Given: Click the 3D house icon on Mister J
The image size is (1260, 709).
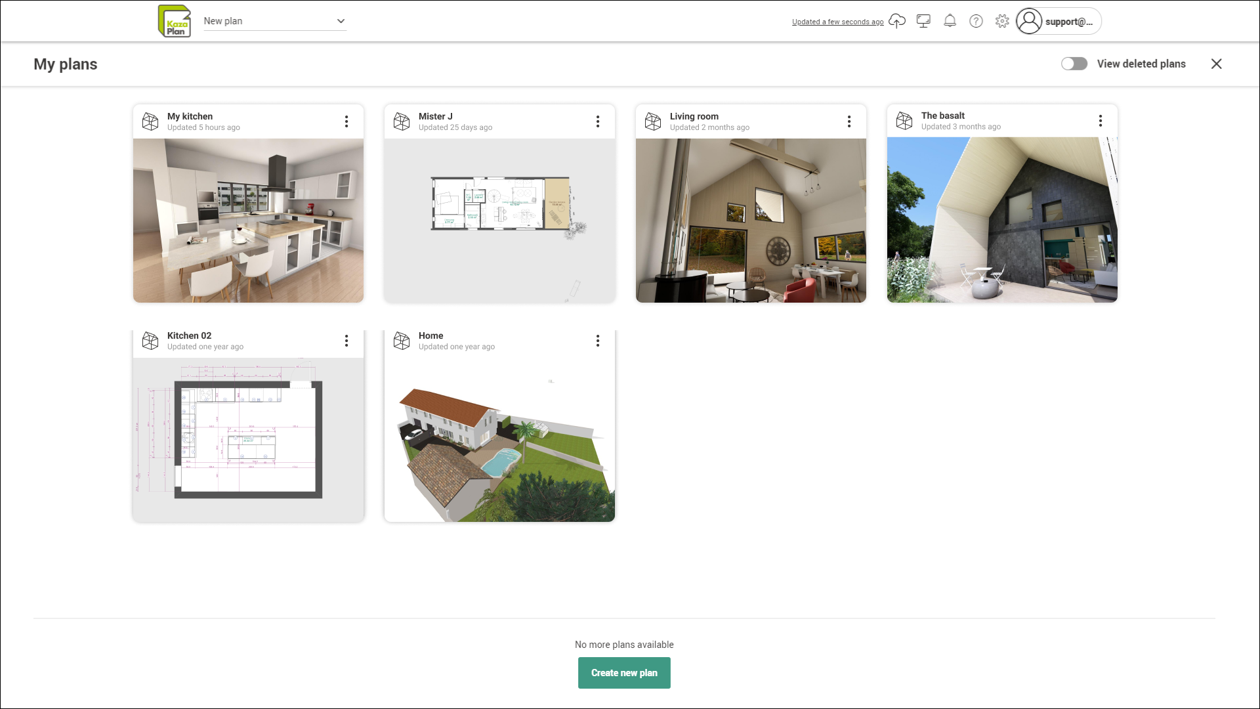Looking at the screenshot, I should [x=402, y=121].
